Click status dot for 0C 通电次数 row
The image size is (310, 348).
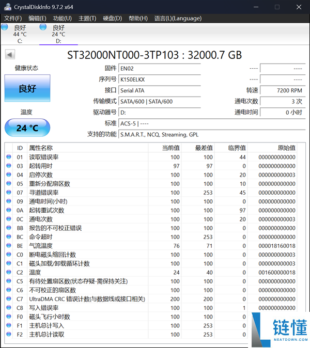9,219
